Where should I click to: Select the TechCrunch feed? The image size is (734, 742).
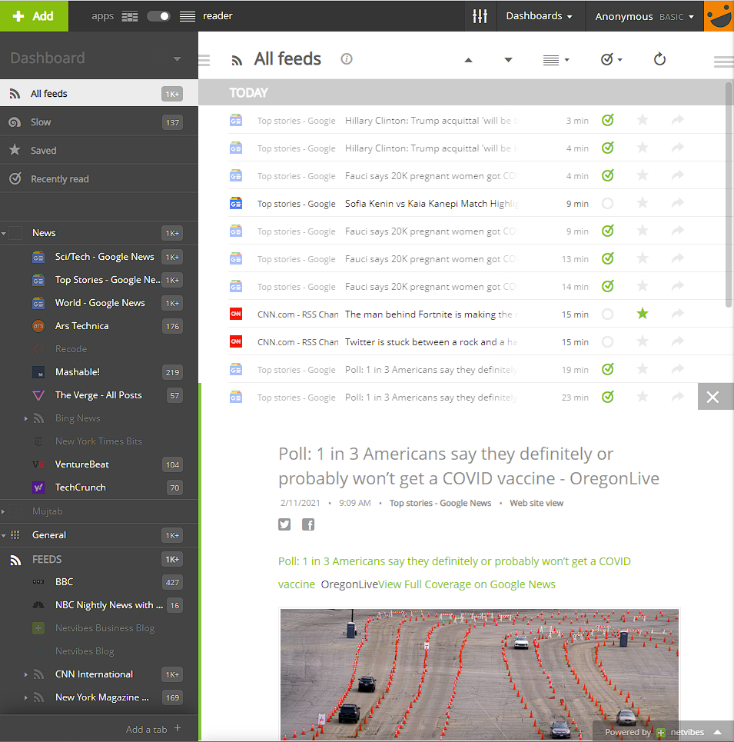coord(81,487)
